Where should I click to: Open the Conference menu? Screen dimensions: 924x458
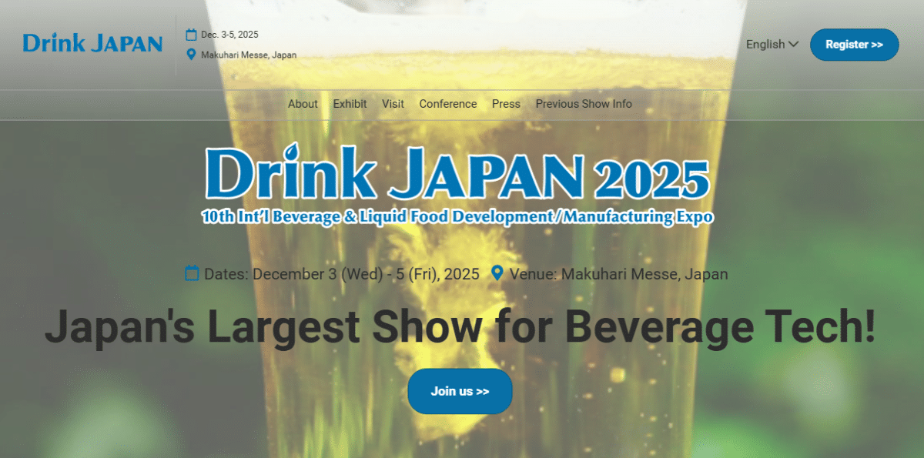click(448, 104)
